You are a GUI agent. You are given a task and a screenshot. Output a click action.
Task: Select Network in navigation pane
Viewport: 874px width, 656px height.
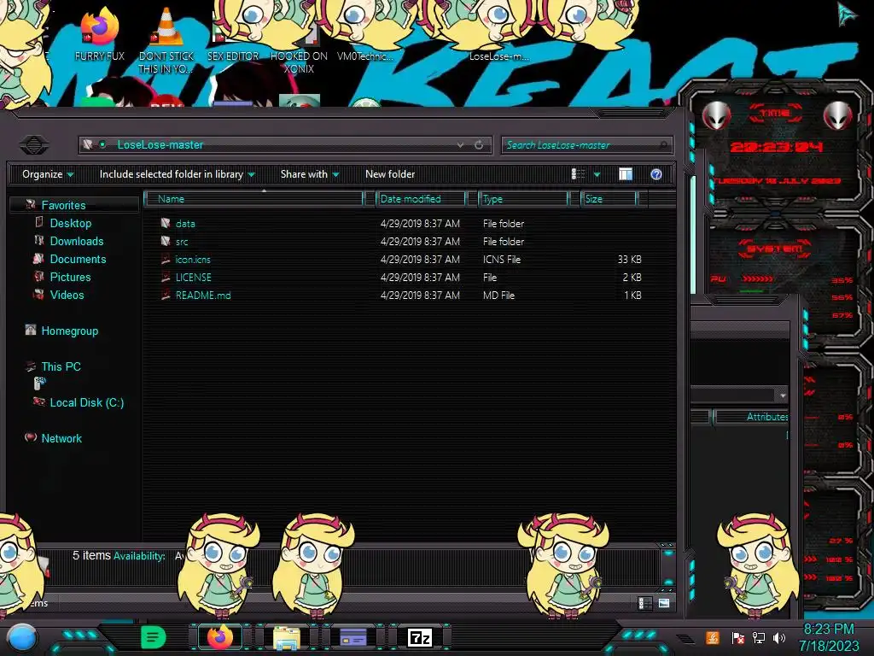[61, 438]
